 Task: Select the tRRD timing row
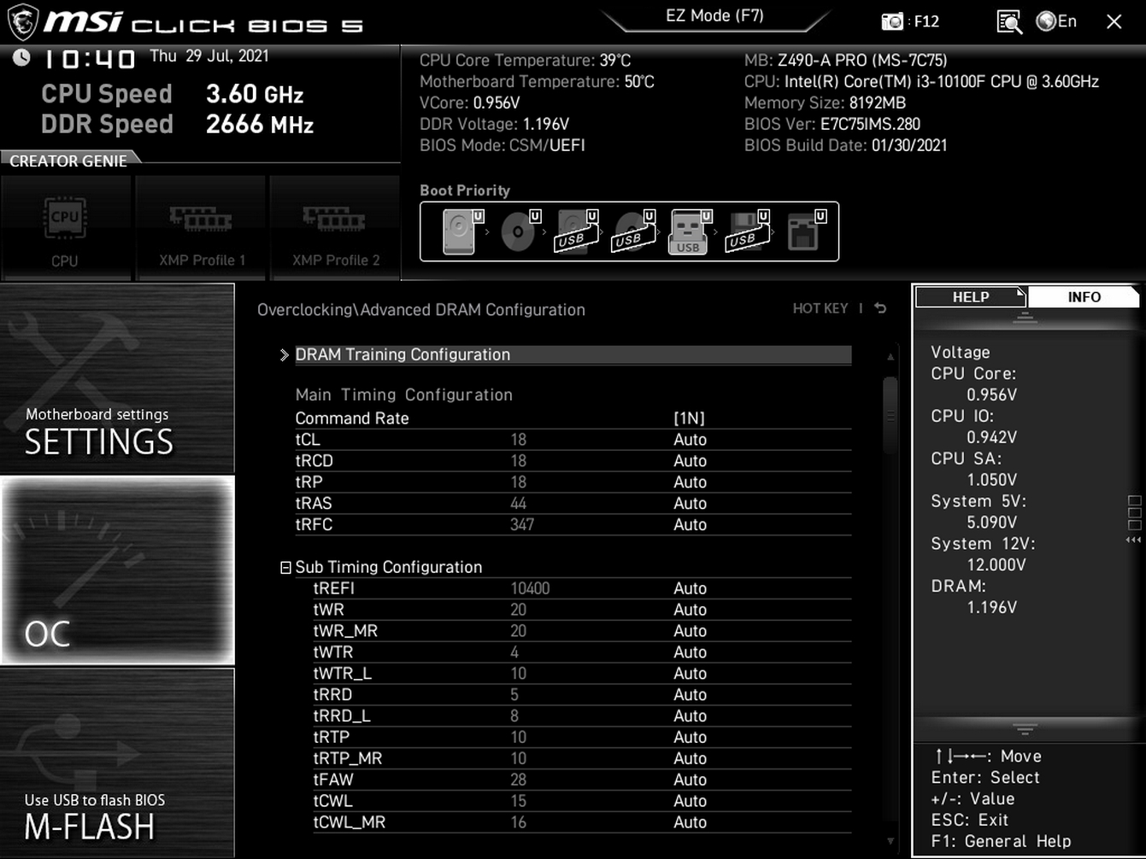click(582, 695)
